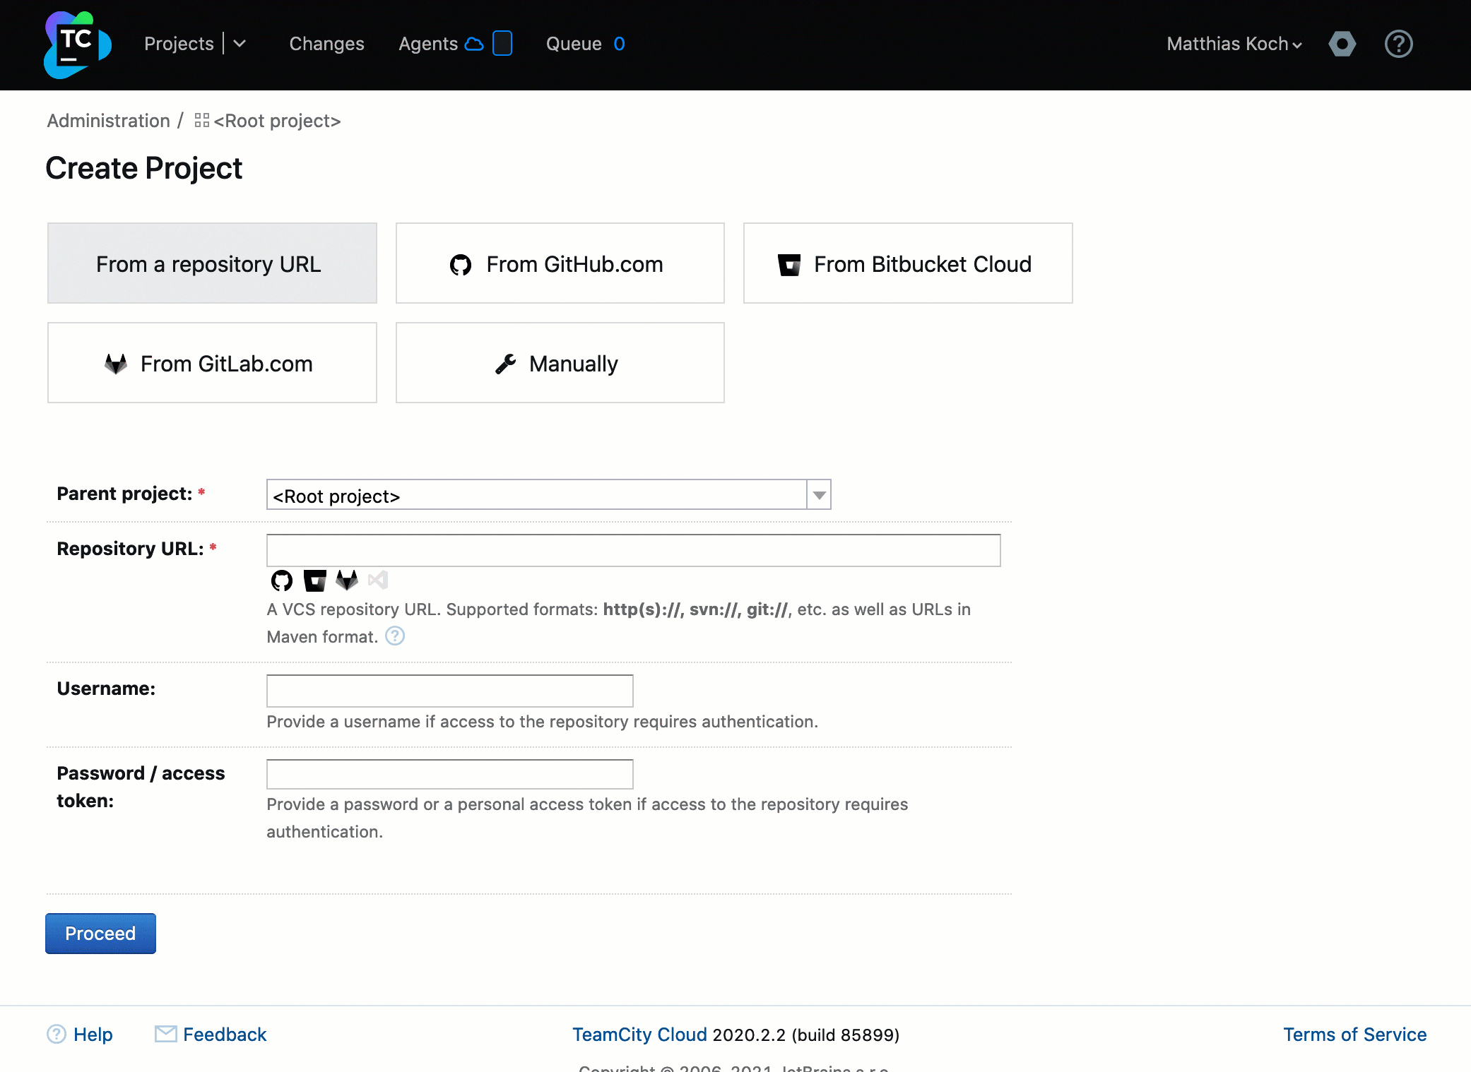Expand the Projects dropdown chevron

tap(240, 44)
